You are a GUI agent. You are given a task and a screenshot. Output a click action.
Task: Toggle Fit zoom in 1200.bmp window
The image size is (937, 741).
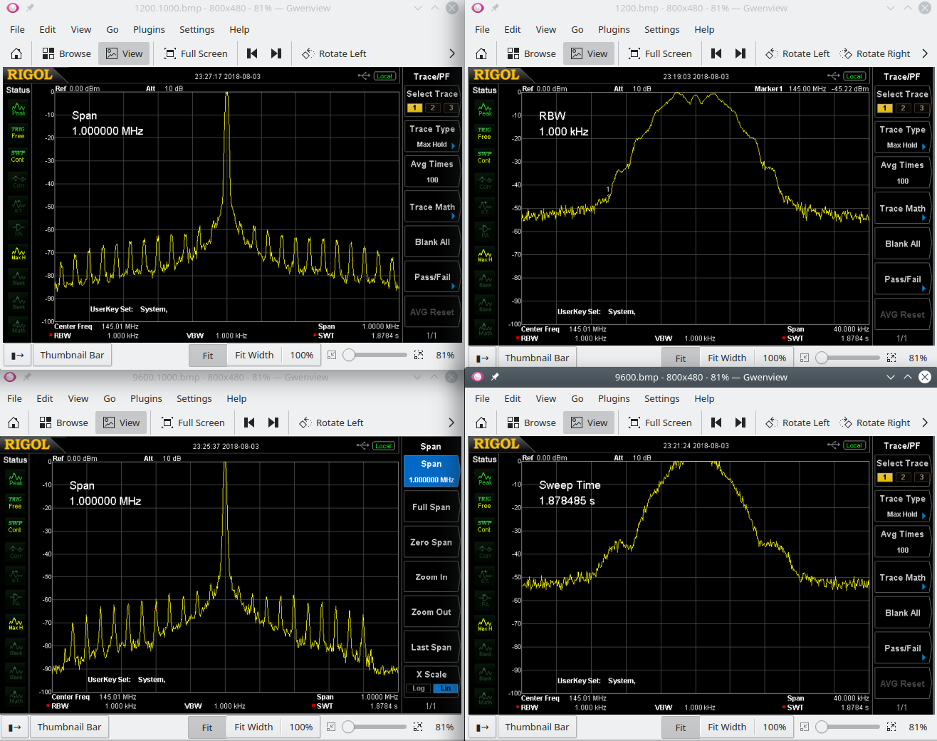coord(681,358)
